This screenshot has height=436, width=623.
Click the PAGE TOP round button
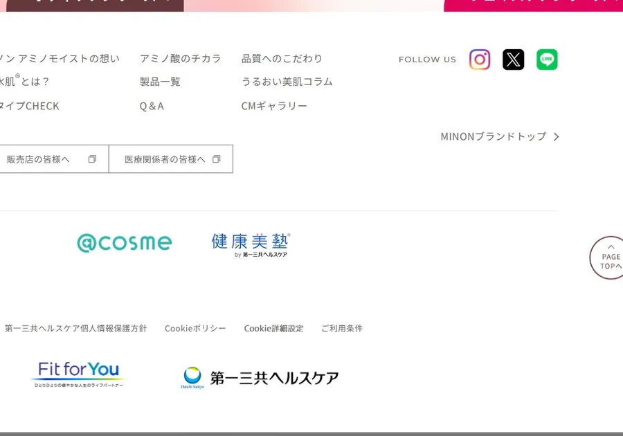click(608, 258)
